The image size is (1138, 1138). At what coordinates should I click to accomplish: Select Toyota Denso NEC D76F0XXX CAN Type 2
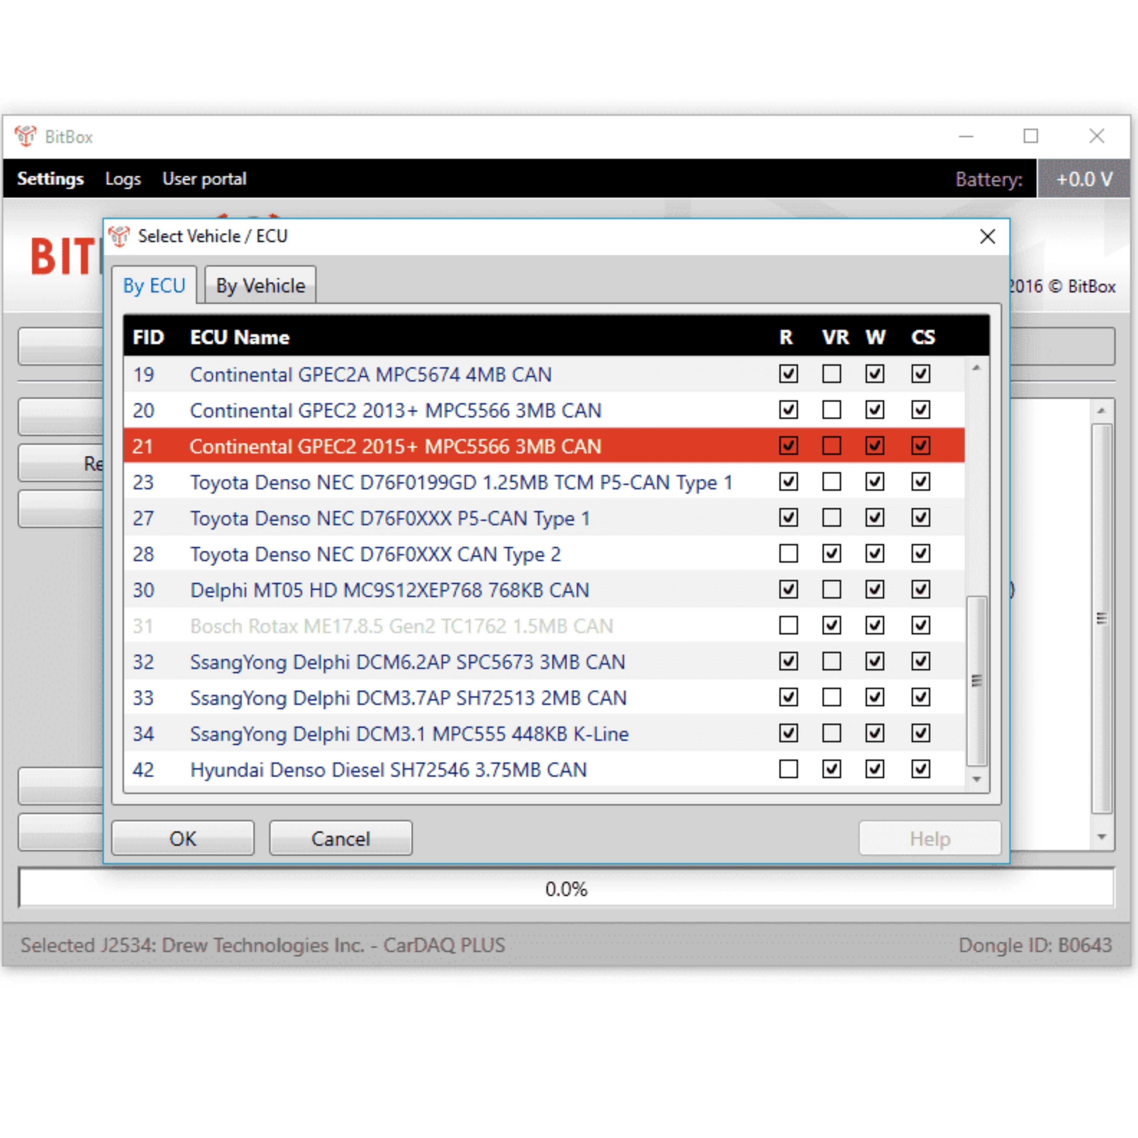click(x=544, y=554)
